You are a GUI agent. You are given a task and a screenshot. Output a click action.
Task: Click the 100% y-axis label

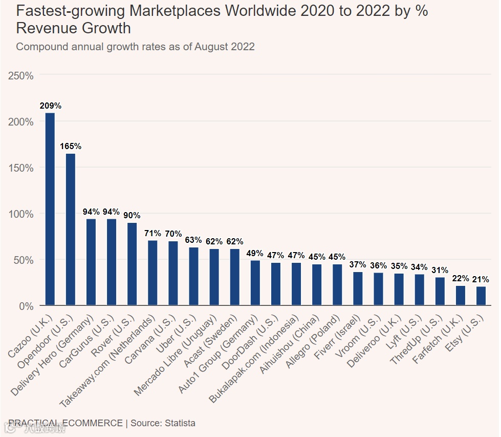(x=21, y=214)
